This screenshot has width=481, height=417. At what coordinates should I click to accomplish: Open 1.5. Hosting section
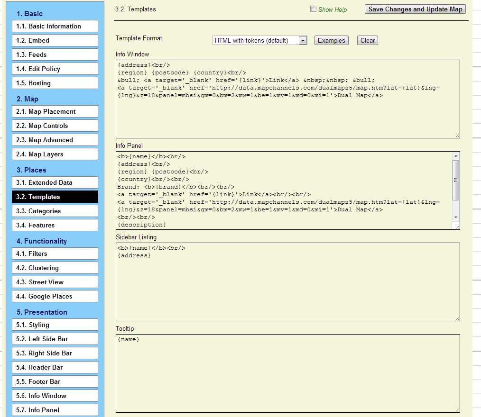(x=55, y=83)
